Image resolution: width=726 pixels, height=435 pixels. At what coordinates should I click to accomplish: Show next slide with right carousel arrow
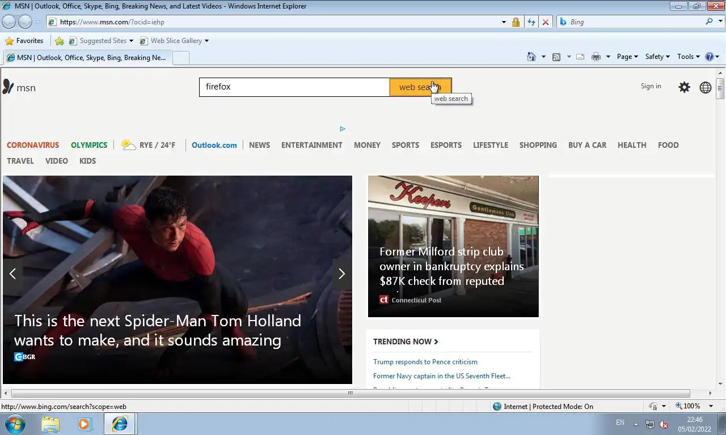click(341, 274)
